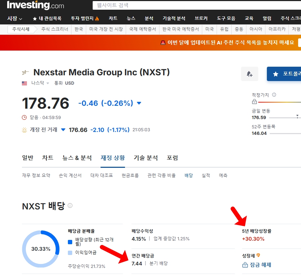Open 손익 계산서 sub-tab

[70, 175]
